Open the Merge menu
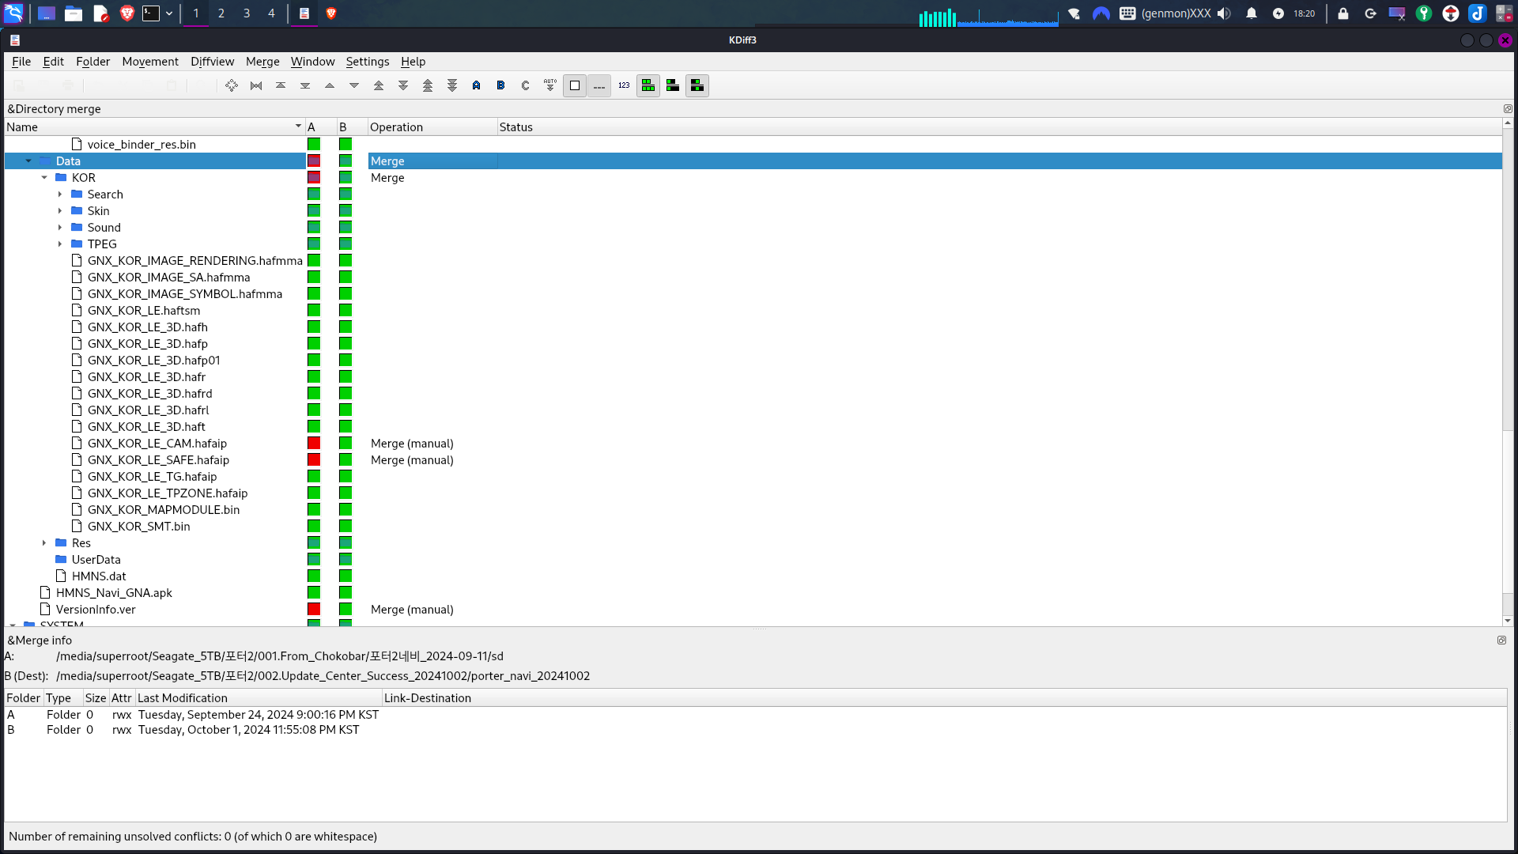The width and height of the screenshot is (1518, 854). 262,62
